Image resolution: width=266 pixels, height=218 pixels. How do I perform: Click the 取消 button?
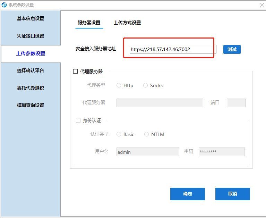(233, 194)
